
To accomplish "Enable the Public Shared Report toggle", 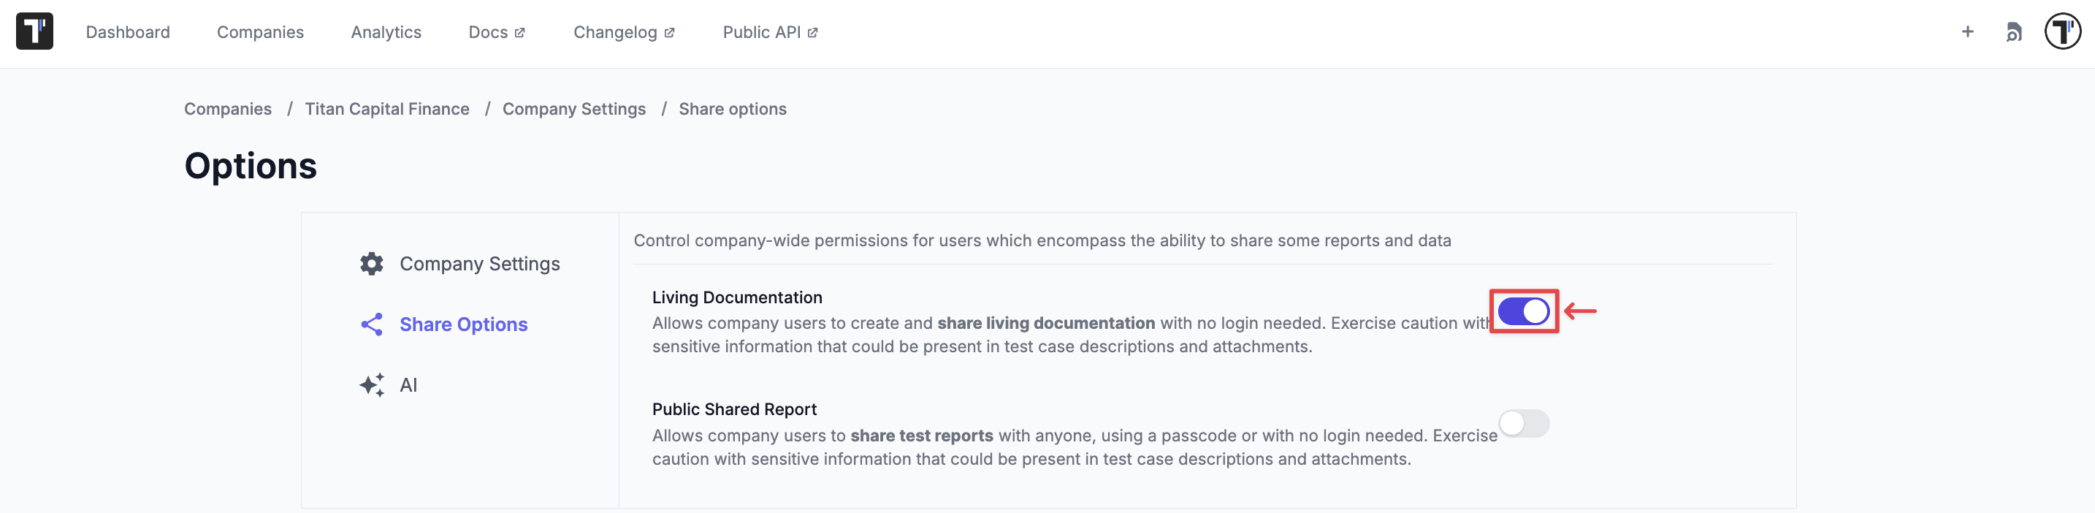I will (x=1525, y=423).
